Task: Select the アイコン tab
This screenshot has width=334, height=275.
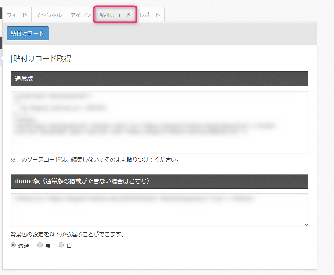Action: pyautogui.click(x=80, y=15)
